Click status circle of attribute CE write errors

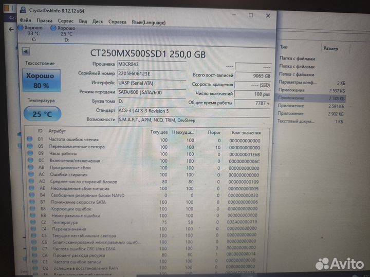coord(35,262)
